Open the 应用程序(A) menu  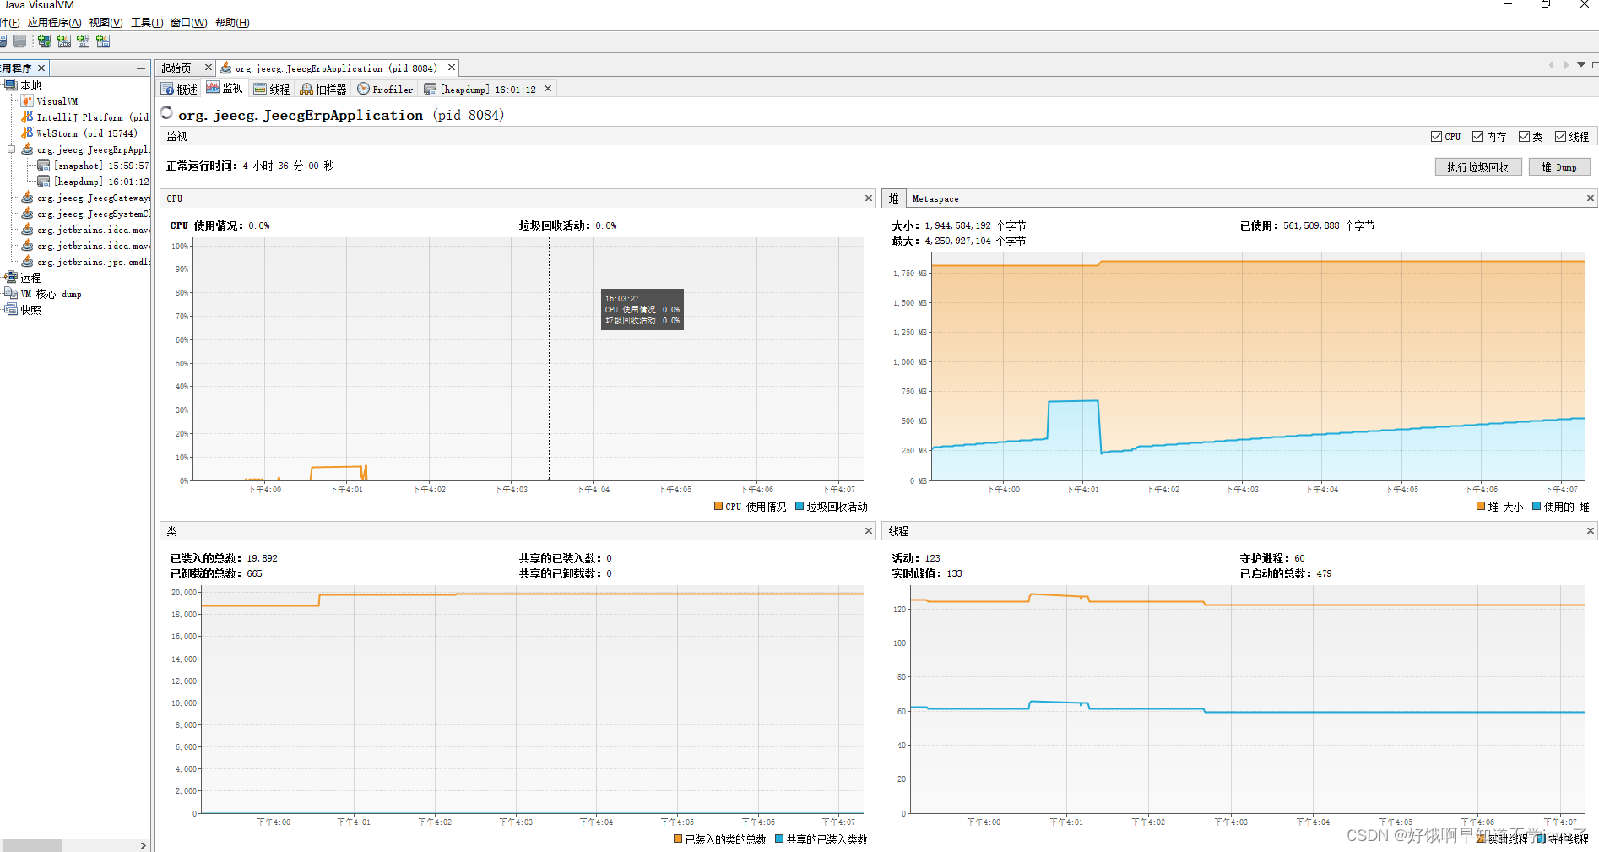(x=55, y=23)
